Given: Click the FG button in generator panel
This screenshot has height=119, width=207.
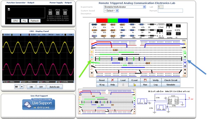Looking at the screenshot, I should click(x=24, y=21).
